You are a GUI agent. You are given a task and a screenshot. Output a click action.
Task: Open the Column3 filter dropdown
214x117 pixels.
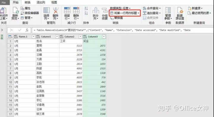pyautogui.click(x=104, y=37)
